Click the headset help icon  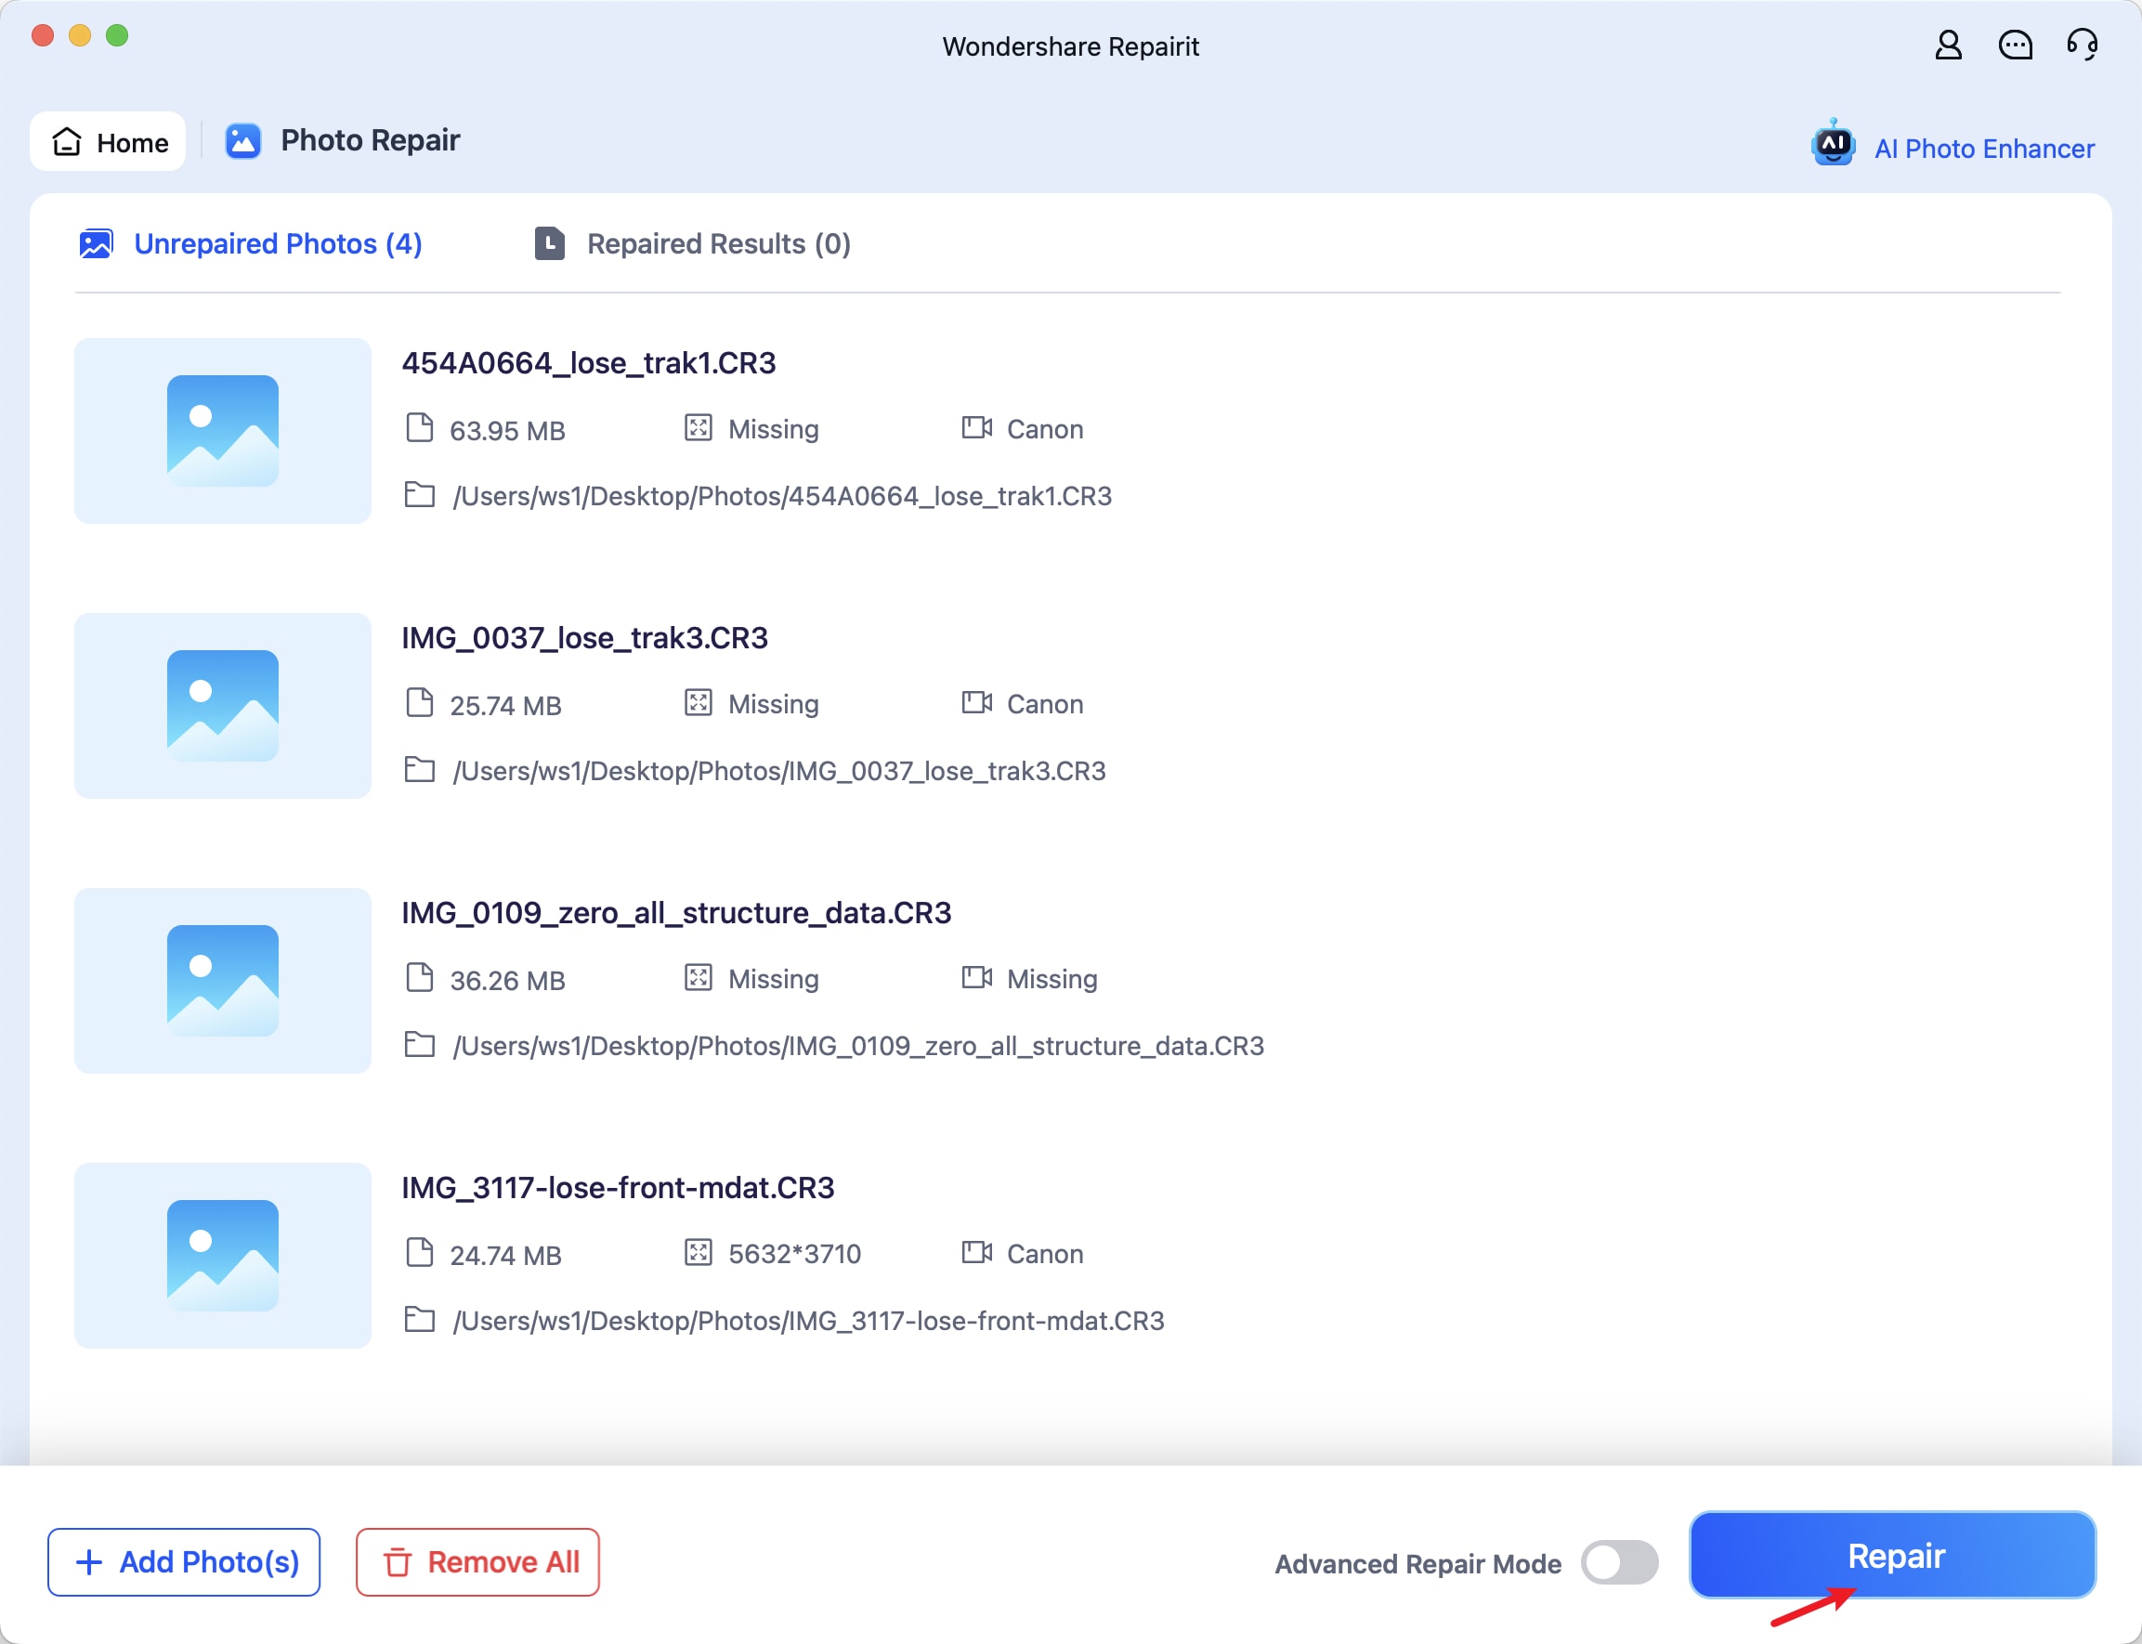click(2080, 48)
